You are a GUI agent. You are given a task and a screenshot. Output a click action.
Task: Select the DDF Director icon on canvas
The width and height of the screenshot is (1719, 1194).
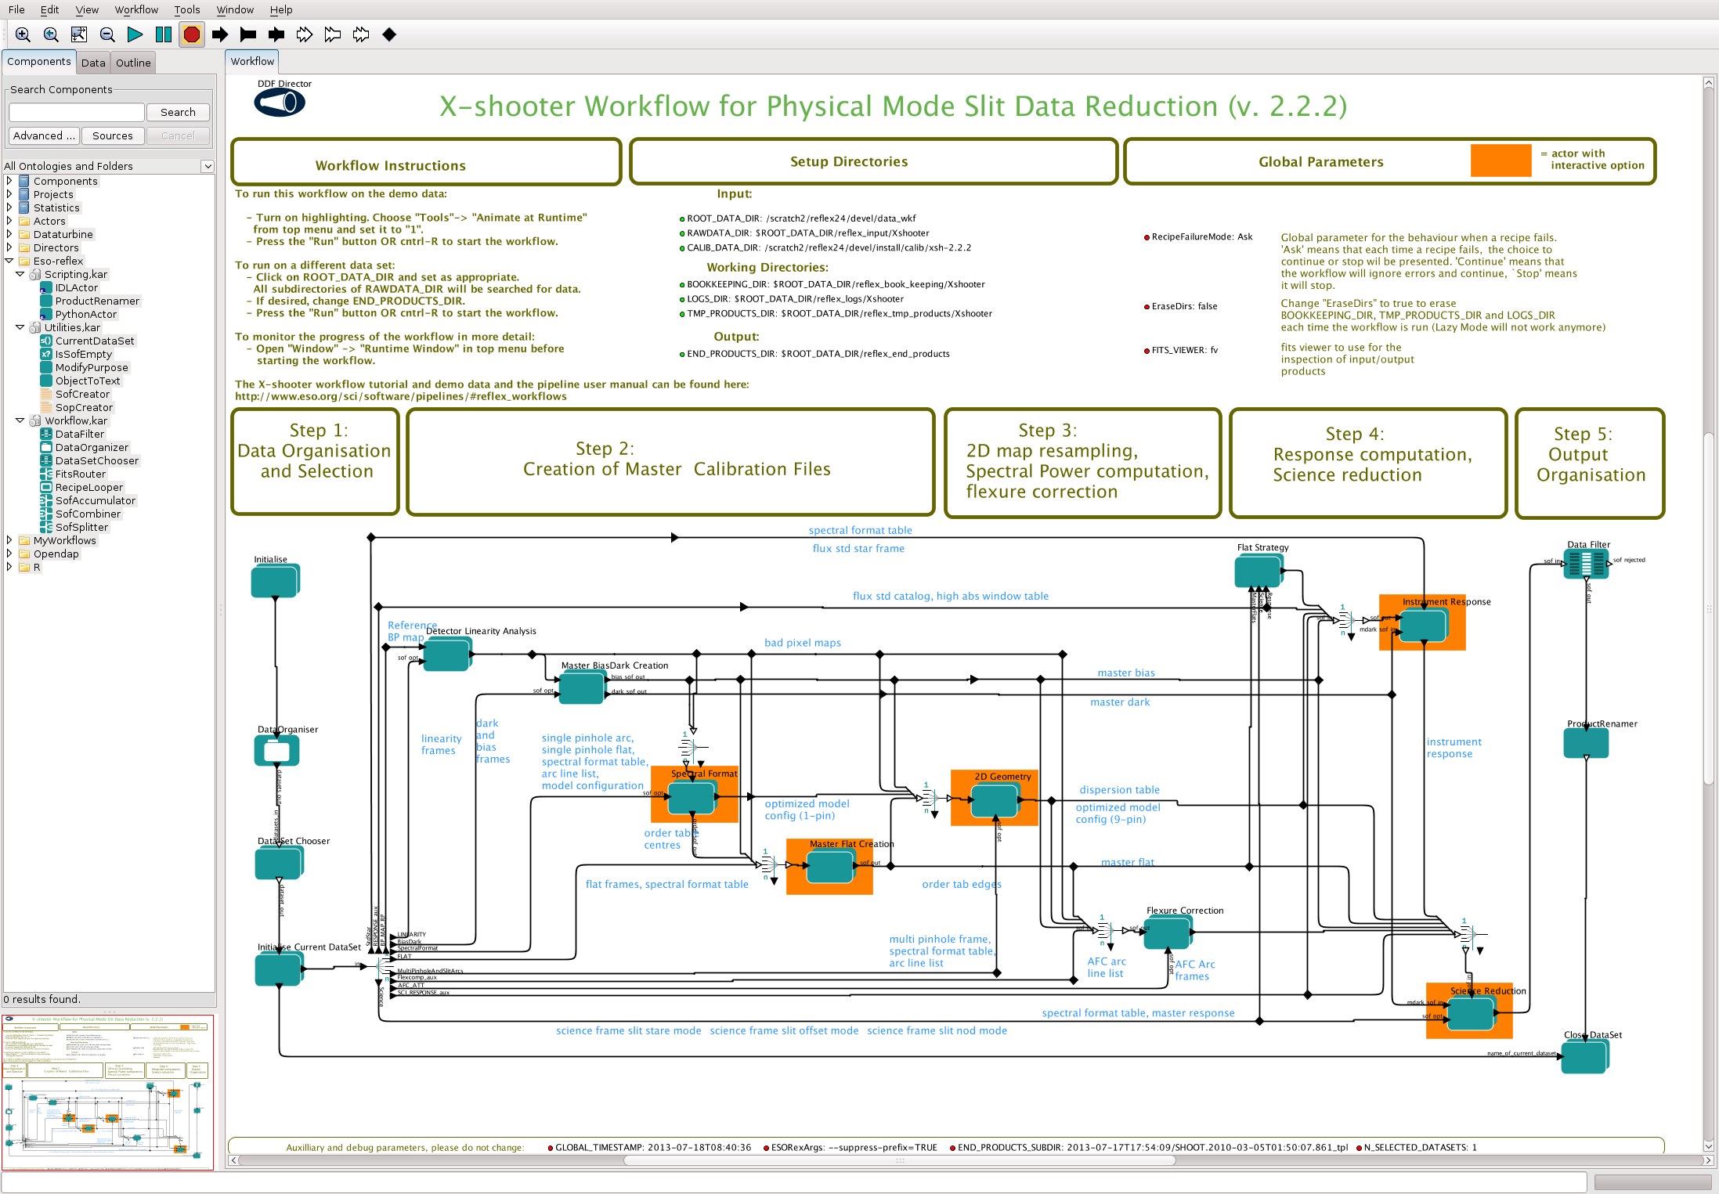[280, 103]
